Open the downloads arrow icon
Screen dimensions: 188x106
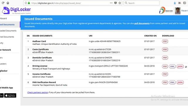[175, 3]
